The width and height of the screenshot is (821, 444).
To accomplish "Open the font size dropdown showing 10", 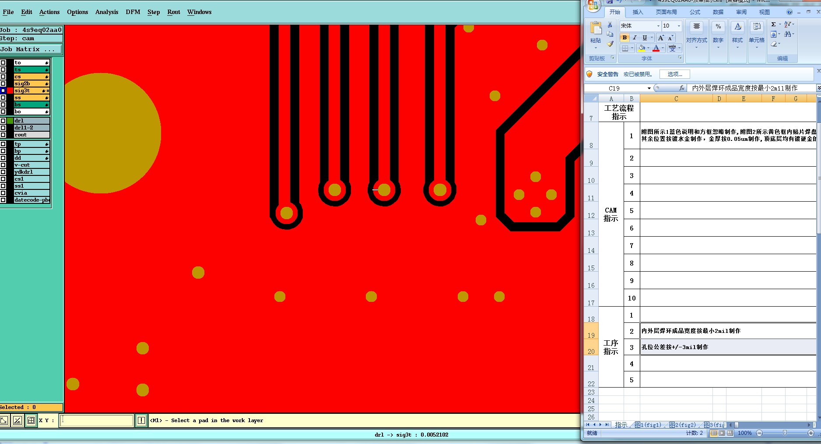I will click(679, 26).
